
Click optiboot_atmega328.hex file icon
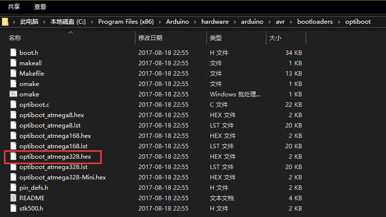click(13, 156)
